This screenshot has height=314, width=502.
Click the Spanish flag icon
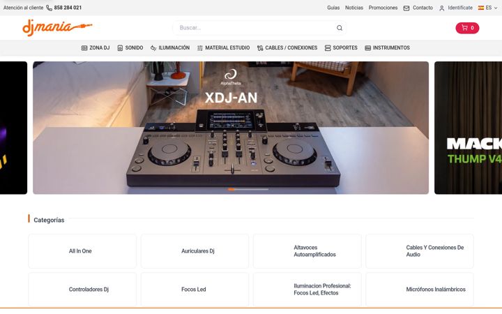click(481, 8)
